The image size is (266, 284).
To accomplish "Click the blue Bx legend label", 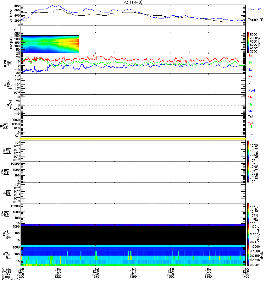I will pos(250,70).
